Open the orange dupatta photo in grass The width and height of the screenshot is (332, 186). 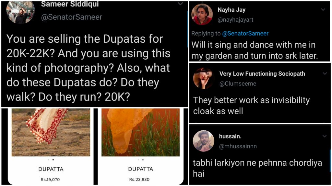pos(141,132)
